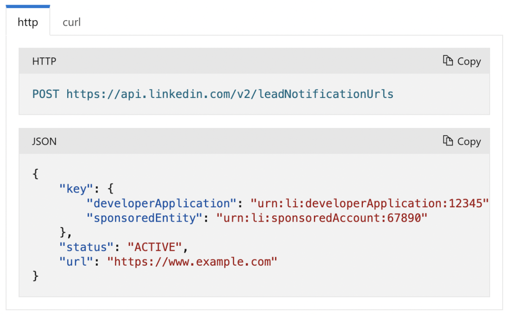Viewport: 507px width, 315px height.
Task: Click the "ACTIVE" status value
Action: coord(155,247)
